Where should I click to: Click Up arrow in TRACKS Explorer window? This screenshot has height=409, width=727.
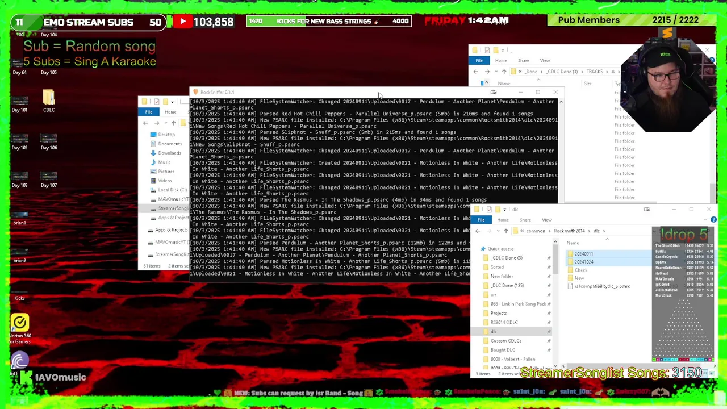[x=504, y=72]
